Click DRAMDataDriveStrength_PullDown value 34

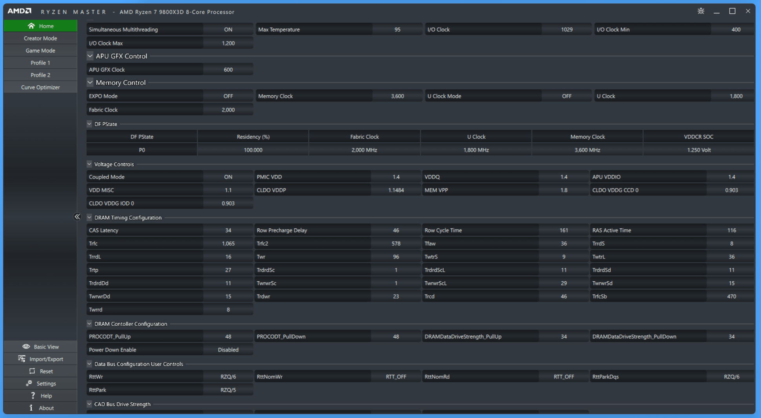pyautogui.click(x=732, y=336)
